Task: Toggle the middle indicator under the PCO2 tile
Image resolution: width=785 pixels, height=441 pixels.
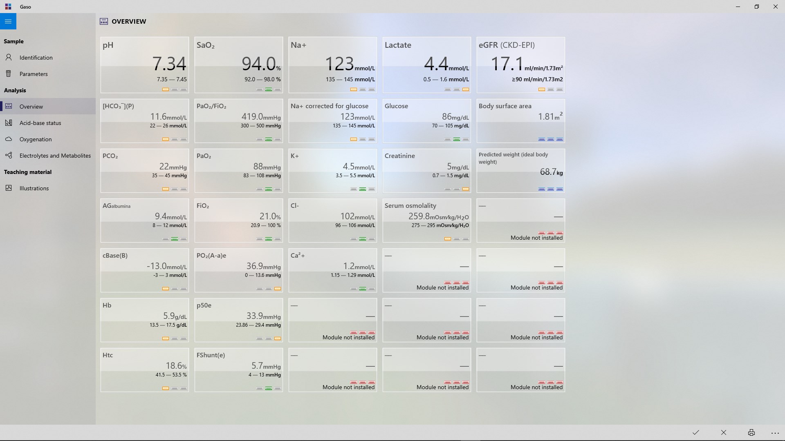Action: [175, 189]
